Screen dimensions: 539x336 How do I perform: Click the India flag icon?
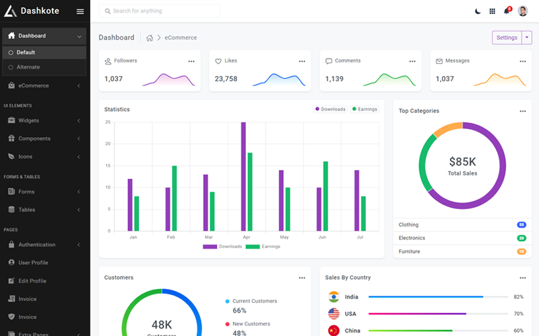[x=334, y=297]
